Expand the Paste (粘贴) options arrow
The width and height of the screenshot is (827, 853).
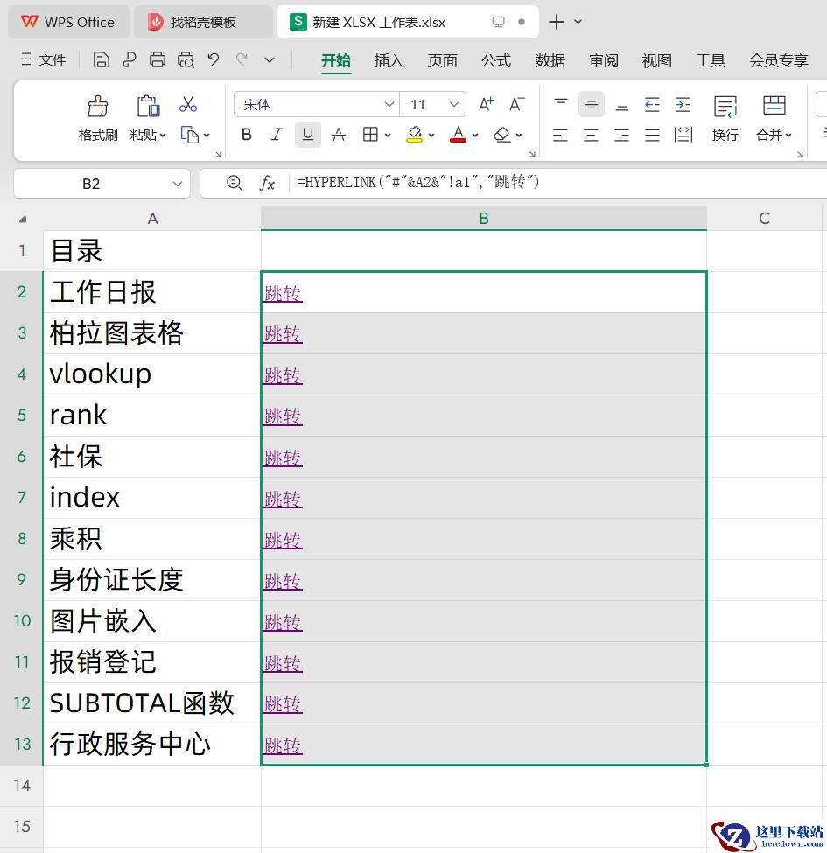tap(163, 135)
